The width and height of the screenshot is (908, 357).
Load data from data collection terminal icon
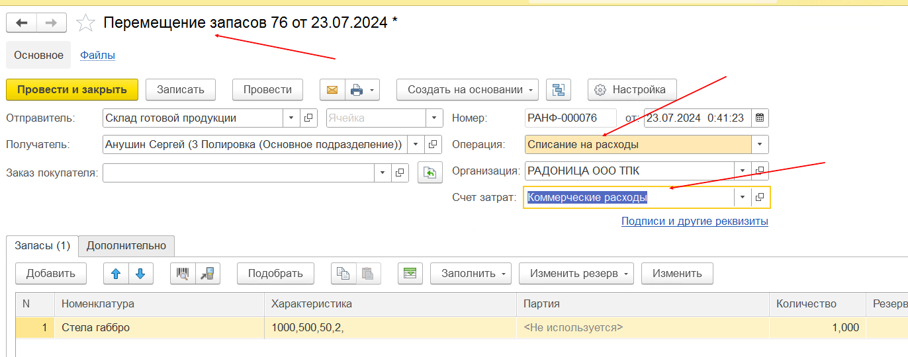(207, 273)
